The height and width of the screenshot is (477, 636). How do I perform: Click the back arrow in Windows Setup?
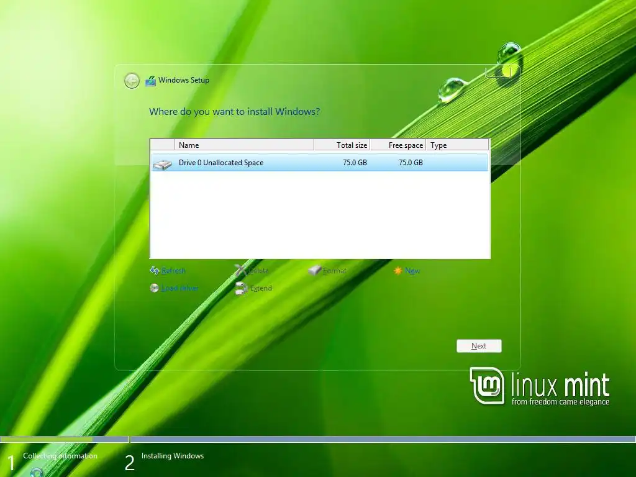[x=132, y=81]
